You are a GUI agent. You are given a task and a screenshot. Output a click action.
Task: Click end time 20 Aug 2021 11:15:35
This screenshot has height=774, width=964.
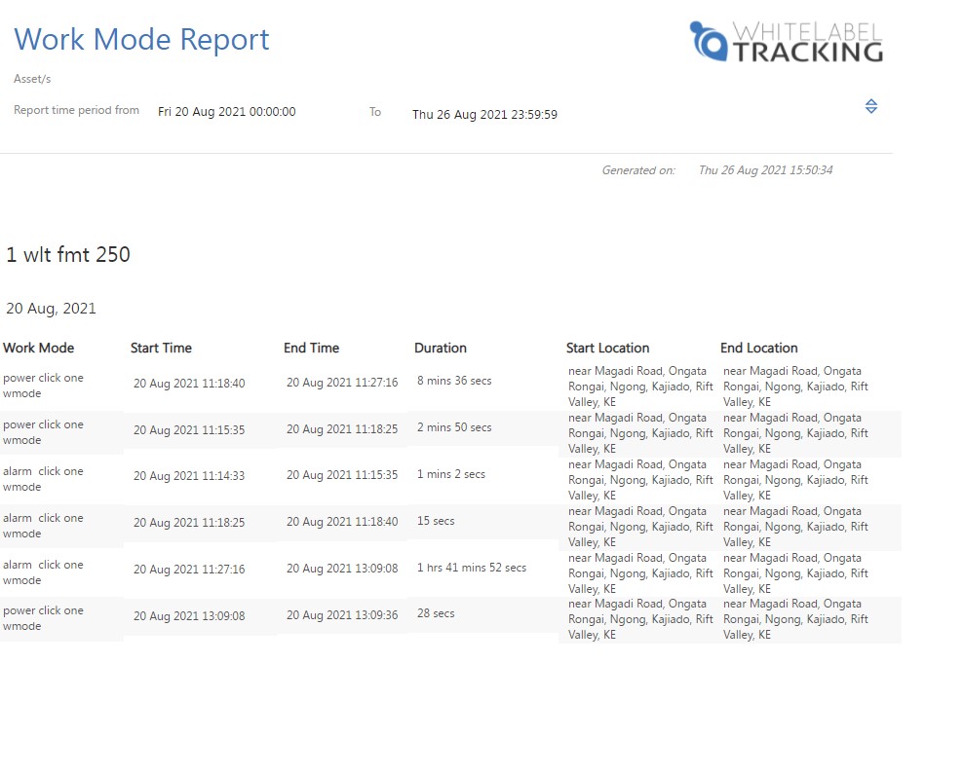[x=342, y=475]
